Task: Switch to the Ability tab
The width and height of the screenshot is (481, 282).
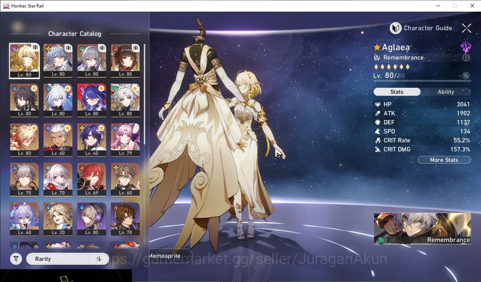Action: click(x=446, y=92)
